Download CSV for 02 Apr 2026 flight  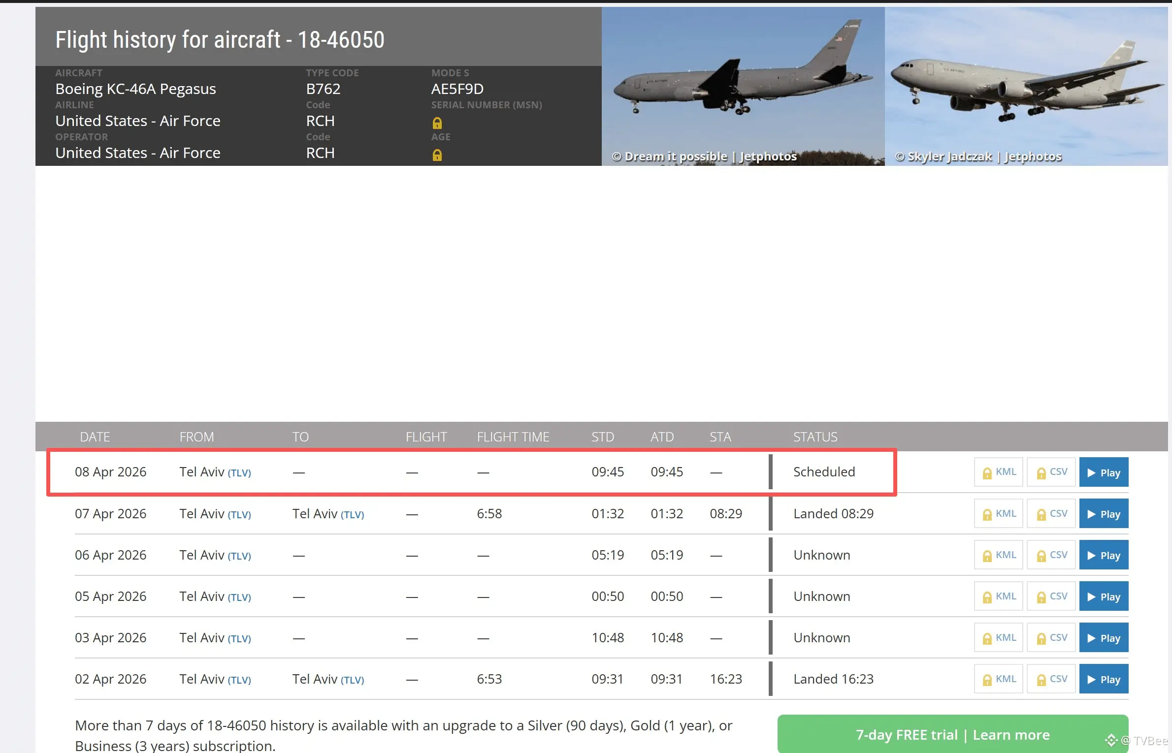coord(1051,679)
